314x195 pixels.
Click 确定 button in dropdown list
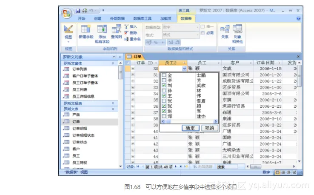pos(191,128)
